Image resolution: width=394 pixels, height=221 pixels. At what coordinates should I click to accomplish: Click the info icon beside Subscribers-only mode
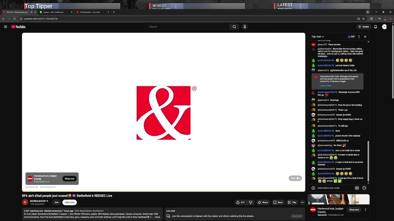(x=313, y=188)
